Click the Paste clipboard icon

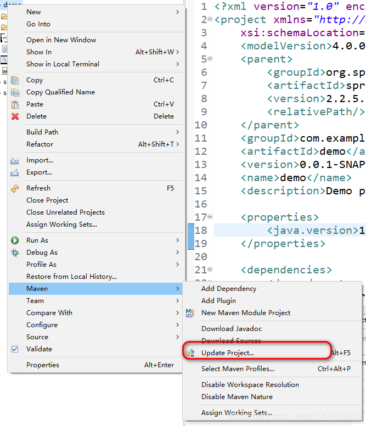pyautogui.click(x=15, y=104)
